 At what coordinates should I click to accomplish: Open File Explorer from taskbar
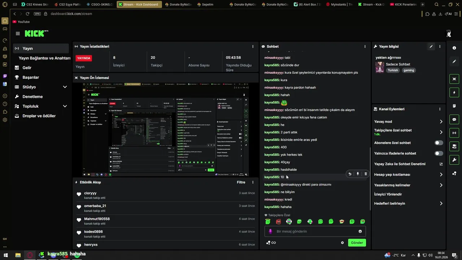click(18, 255)
